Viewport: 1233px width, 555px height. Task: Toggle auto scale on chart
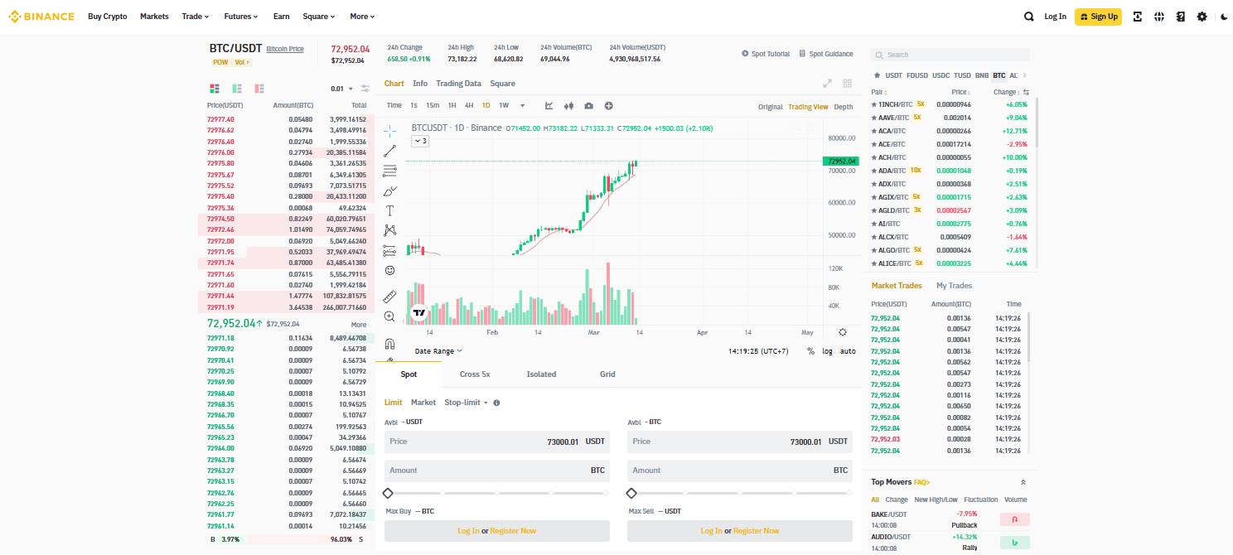click(848, 351)
